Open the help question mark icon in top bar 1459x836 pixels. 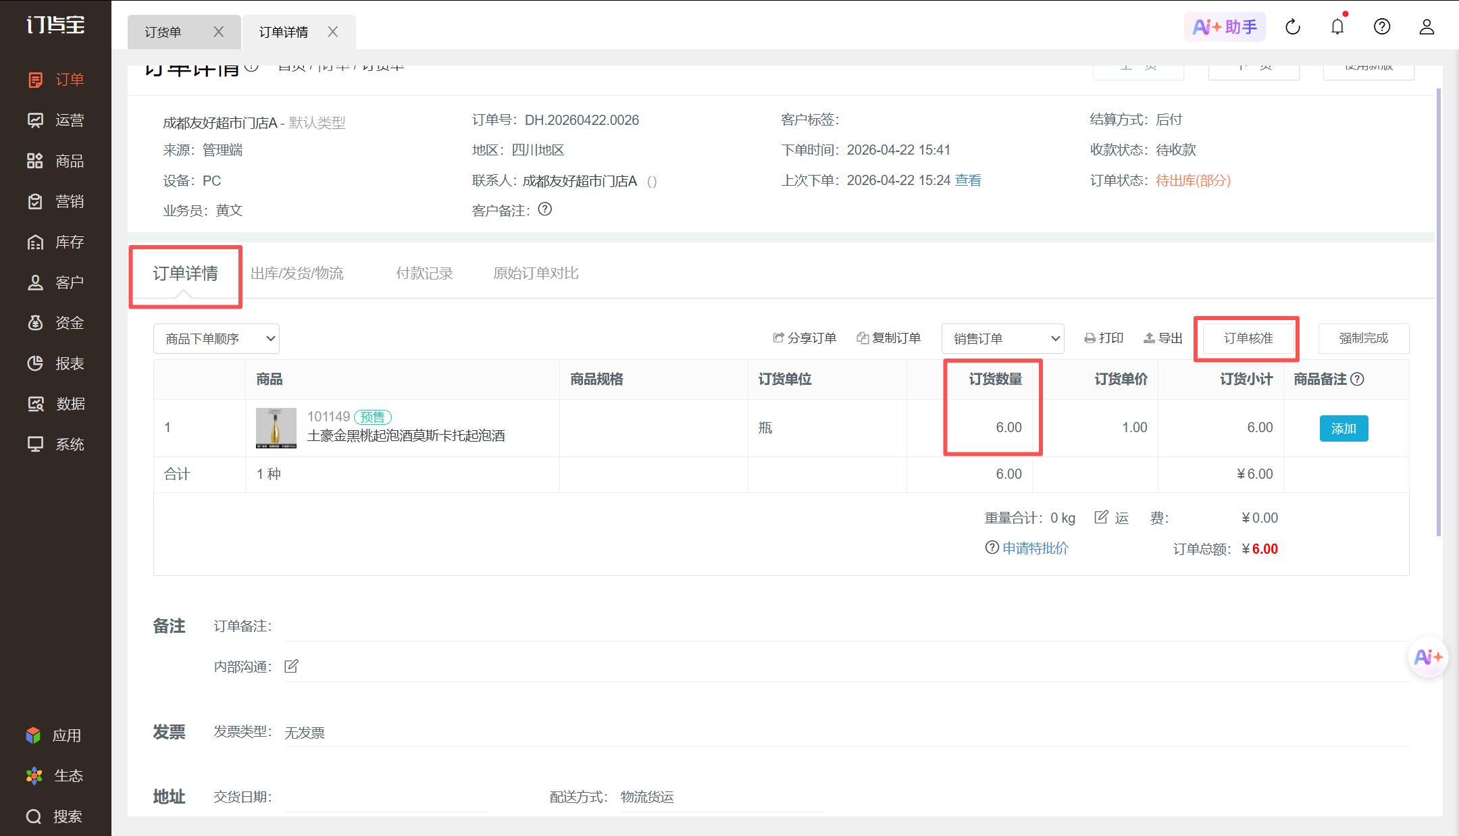[x=1382, y=27]
